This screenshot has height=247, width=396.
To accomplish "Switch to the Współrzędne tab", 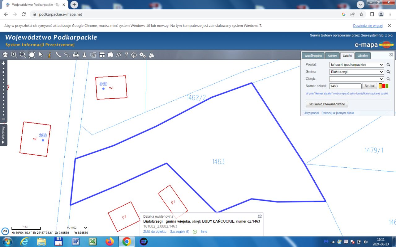I will coord(313,56).
